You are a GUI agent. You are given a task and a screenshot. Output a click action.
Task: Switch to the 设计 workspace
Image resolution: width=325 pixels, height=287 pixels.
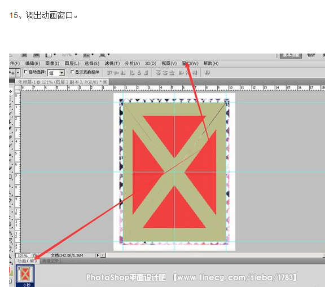click(x=311, y=55)
